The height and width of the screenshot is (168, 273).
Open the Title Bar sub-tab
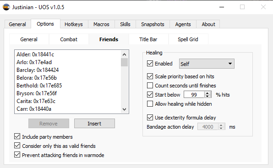tap(148, 39)
